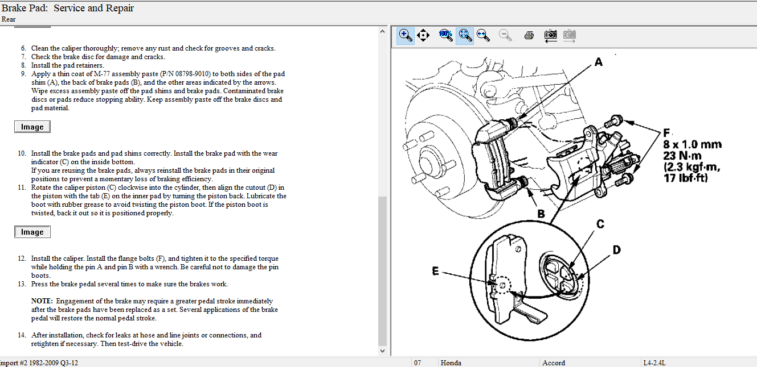The image size is (757, 367).
Task: Click the fit-width zoom icon
Action: click(x=483, y=35)
